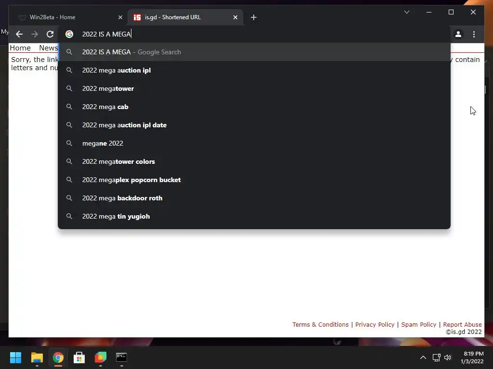Choose '2022 IS A MEGA - Google Search' suggestion
The width and height of the screenshot is (493, 369).
254,52
